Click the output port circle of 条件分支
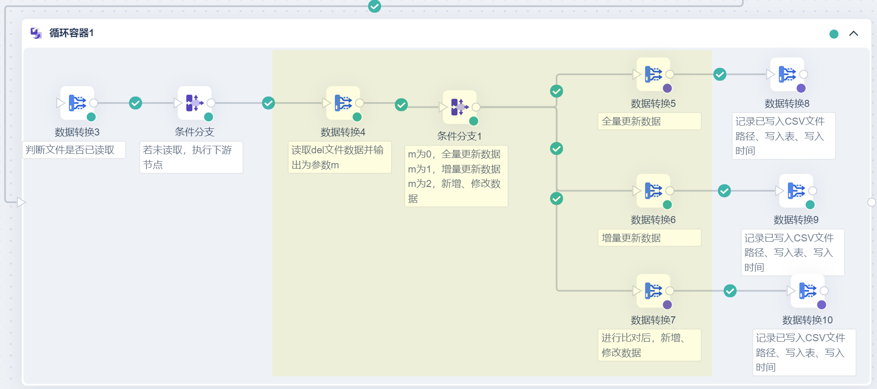 (211, 103)
